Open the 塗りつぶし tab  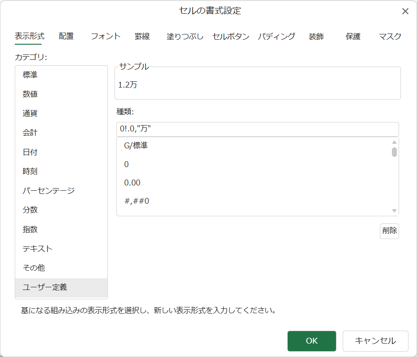(x=185, y=36)
